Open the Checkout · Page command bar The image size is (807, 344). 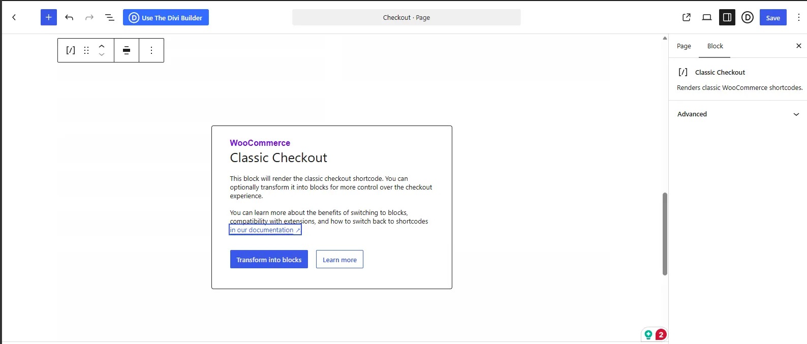[407, 17]
